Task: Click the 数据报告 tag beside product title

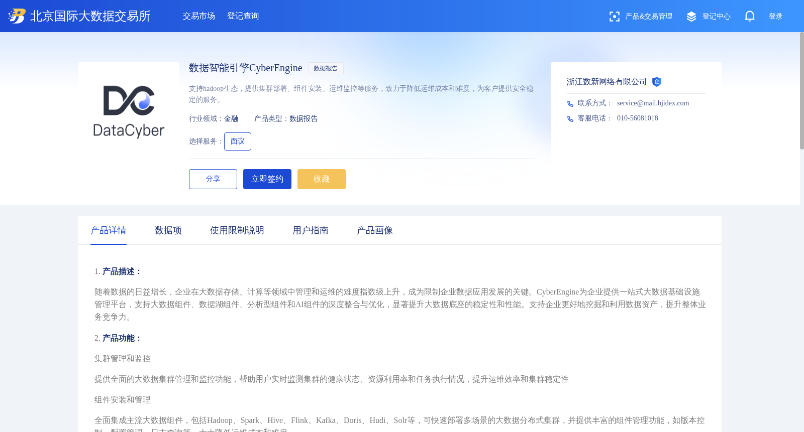Action: coord(326,68)
